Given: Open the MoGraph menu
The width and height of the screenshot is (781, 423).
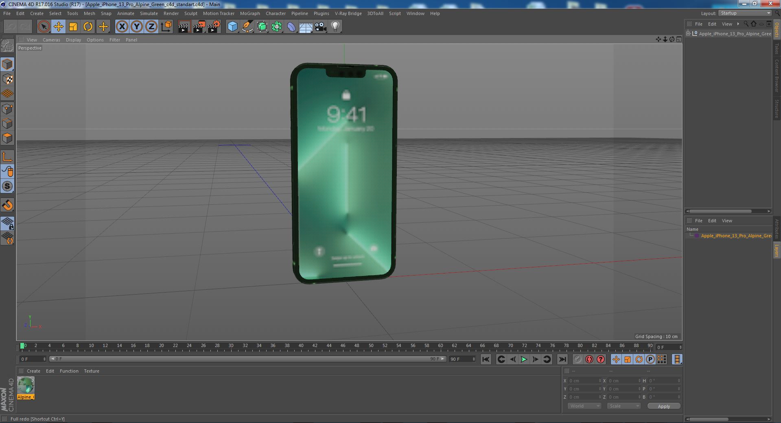Looking at the screenshot, I should [250, 13].
